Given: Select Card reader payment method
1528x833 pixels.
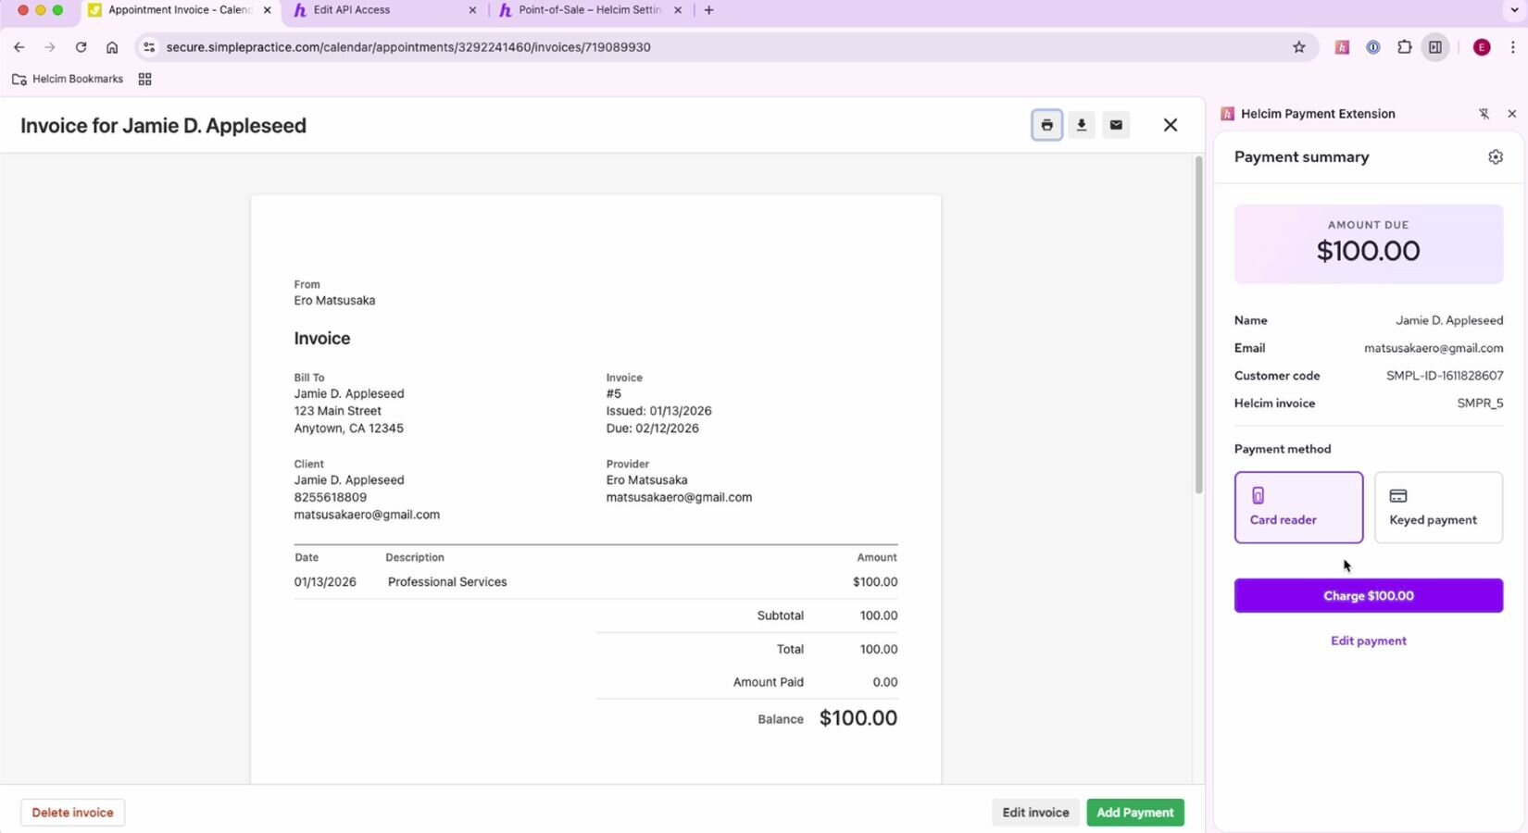Looking at the screenshot, I should [1297, 507].
